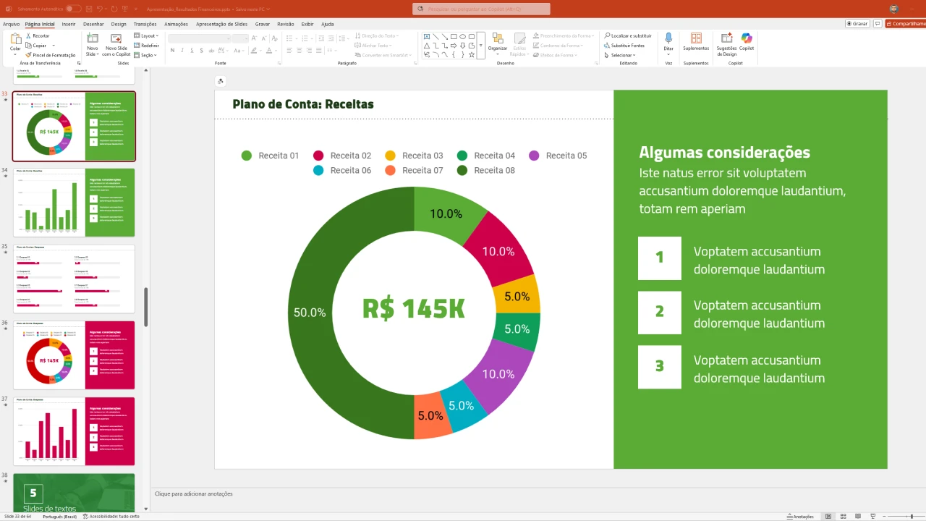Viewport: 926px width, 521px height.
Task: Start dictation with the Ditar microphone
Action: pyautogui.click(x=668, y=42)
